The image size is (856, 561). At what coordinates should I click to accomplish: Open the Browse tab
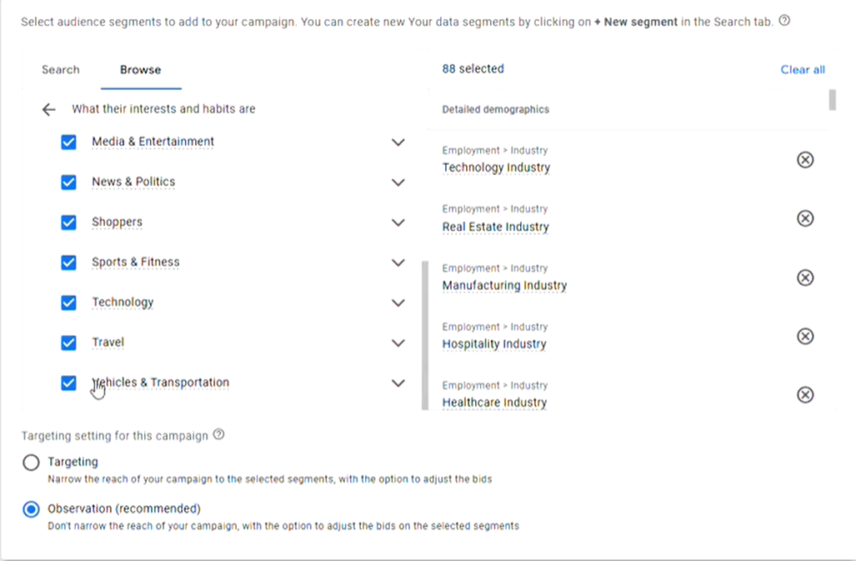(x=140, y=70)
